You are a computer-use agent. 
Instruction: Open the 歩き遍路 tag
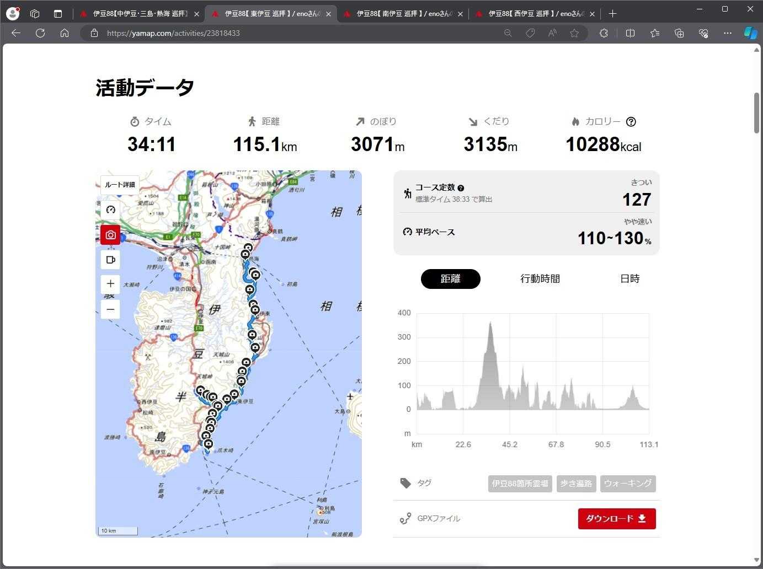tap(576, 484)
